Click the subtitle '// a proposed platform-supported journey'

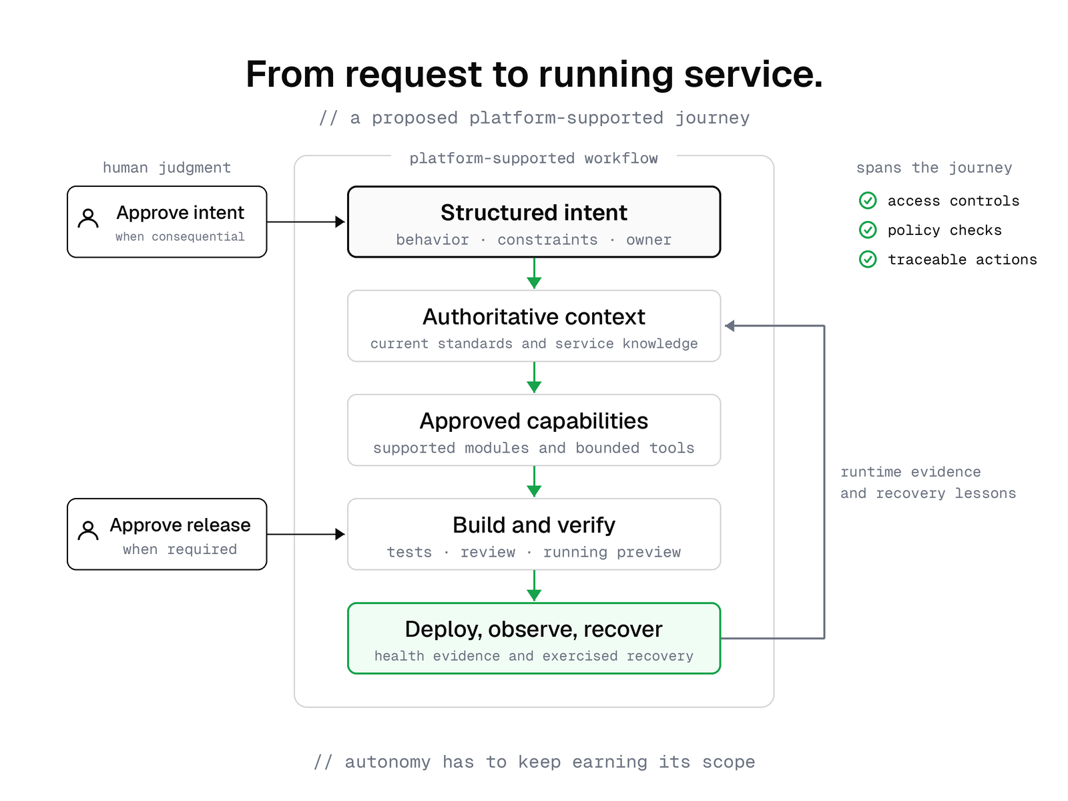(534, 118)
